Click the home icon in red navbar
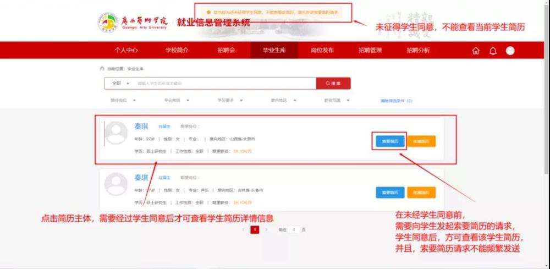Image resolution: width=550 pixels, height=269 pixels. (x=476, y=51)
